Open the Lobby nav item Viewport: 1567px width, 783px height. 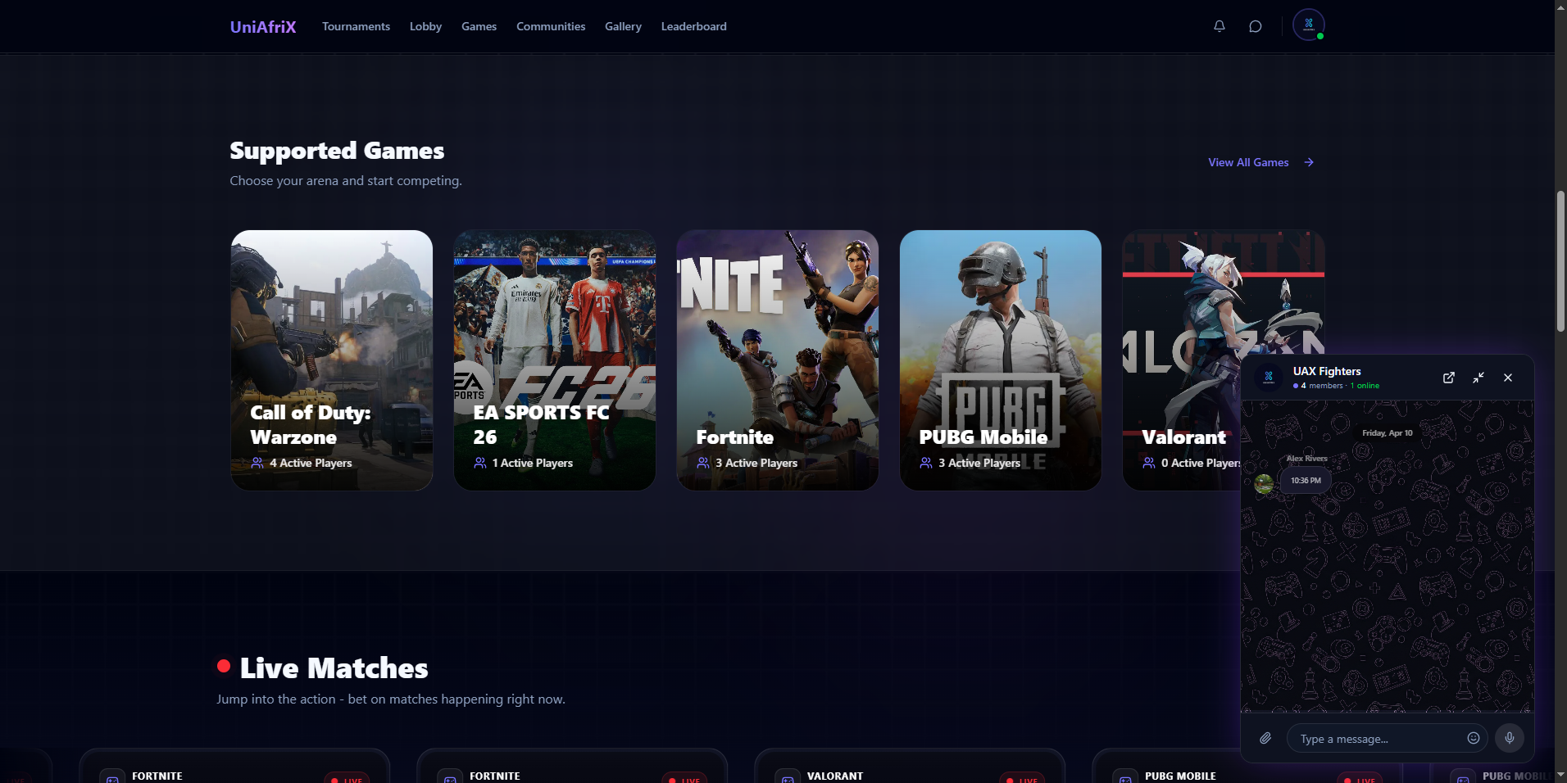point(425,26)
